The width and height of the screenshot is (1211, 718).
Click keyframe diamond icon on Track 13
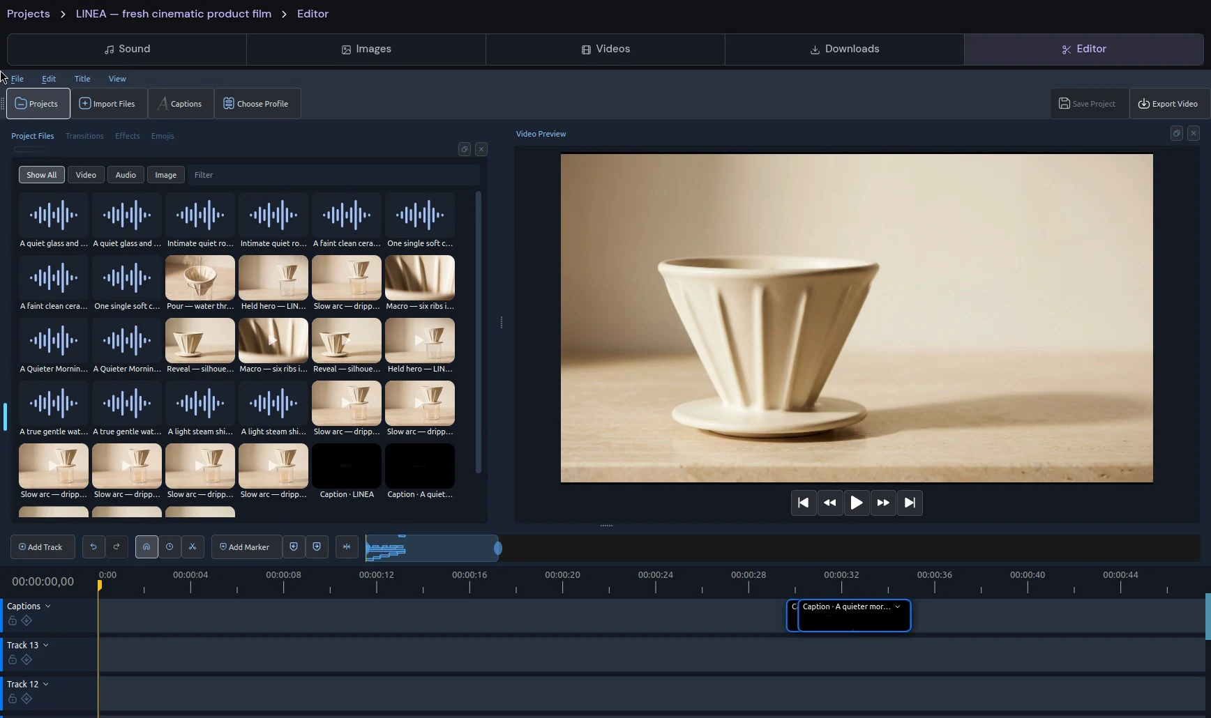point(27,659)
